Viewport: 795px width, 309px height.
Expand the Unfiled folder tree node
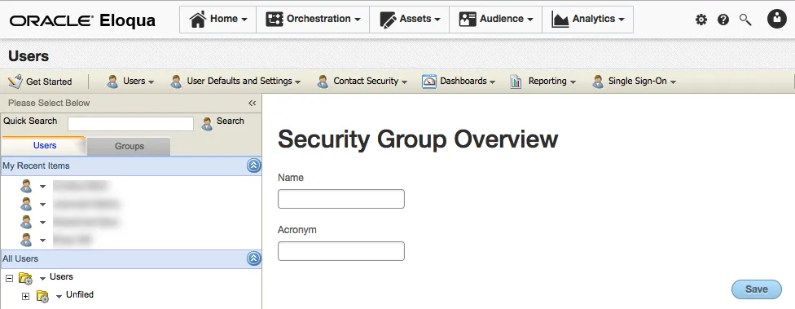[x=26, y=296]
